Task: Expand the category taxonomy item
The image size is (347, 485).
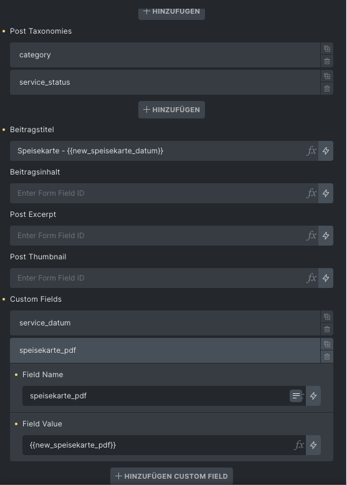Action: (165, 55)
